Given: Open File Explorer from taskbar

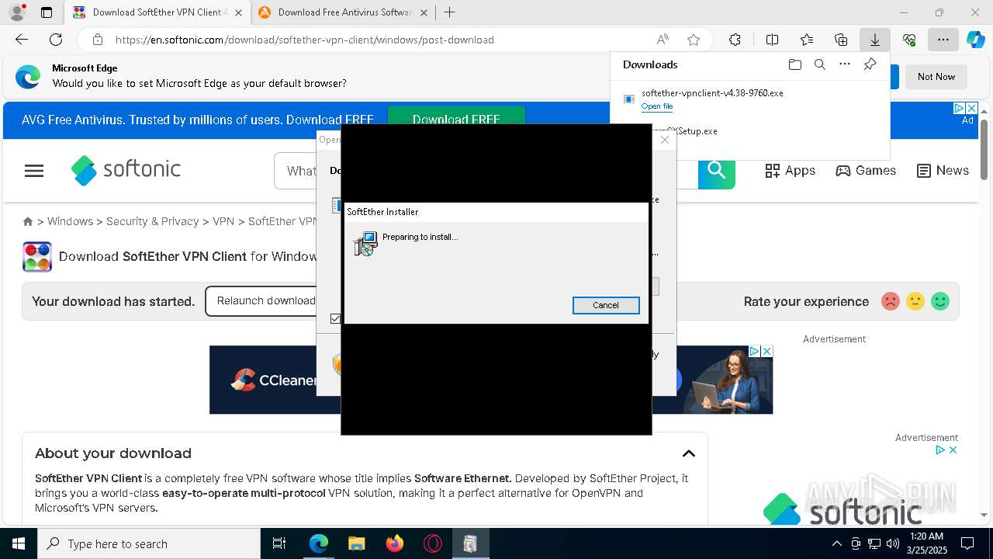Looking at the screenshot, I should click(356, 543).
